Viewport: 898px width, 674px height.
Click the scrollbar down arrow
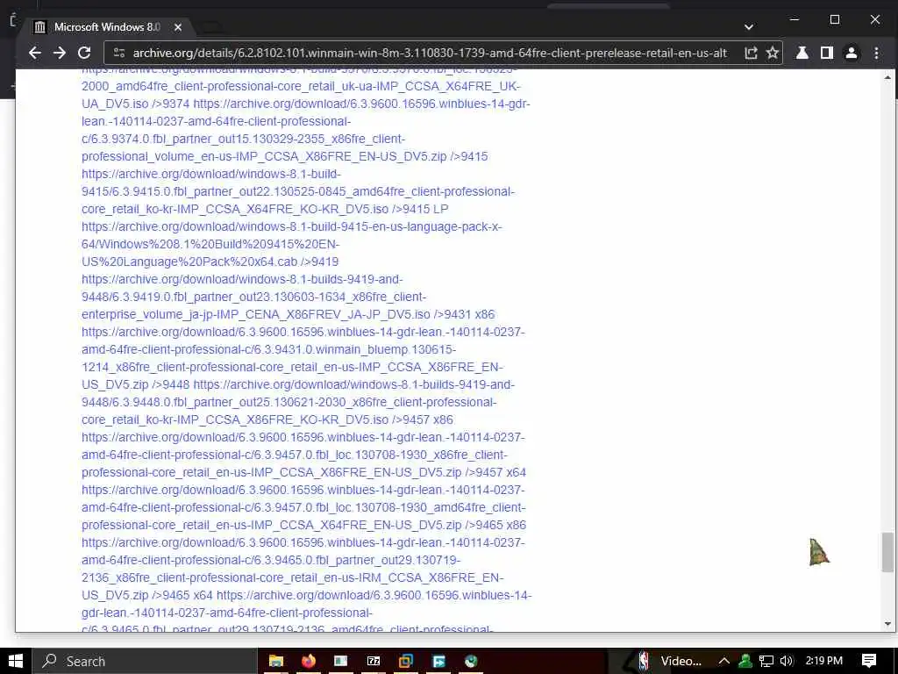(x=887, y=624)
